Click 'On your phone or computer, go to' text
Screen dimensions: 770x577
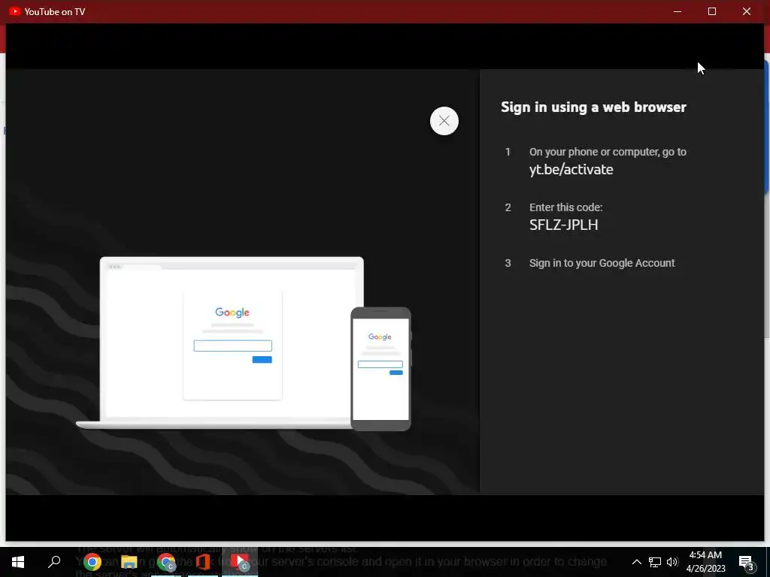coord(608,152)
